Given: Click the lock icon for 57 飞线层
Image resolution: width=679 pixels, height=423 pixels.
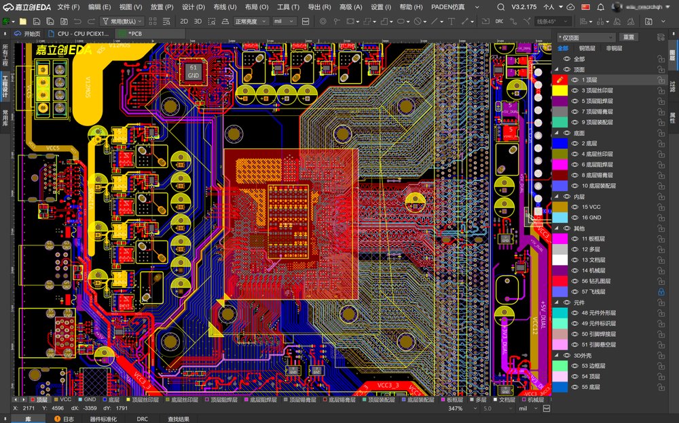Looking at the screenshot, I should pos(661,291).
